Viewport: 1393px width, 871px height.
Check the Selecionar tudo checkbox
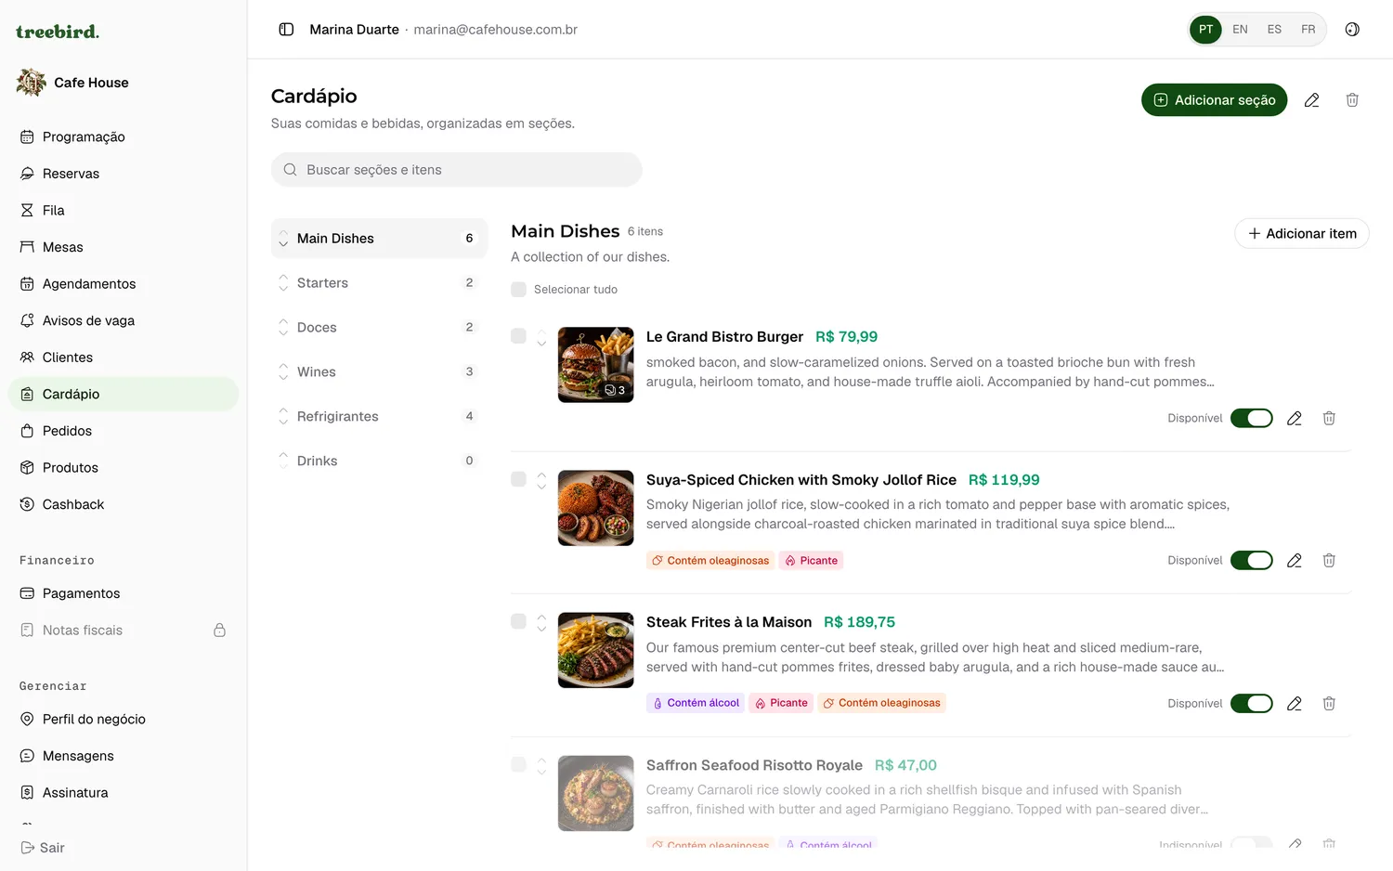519,290
